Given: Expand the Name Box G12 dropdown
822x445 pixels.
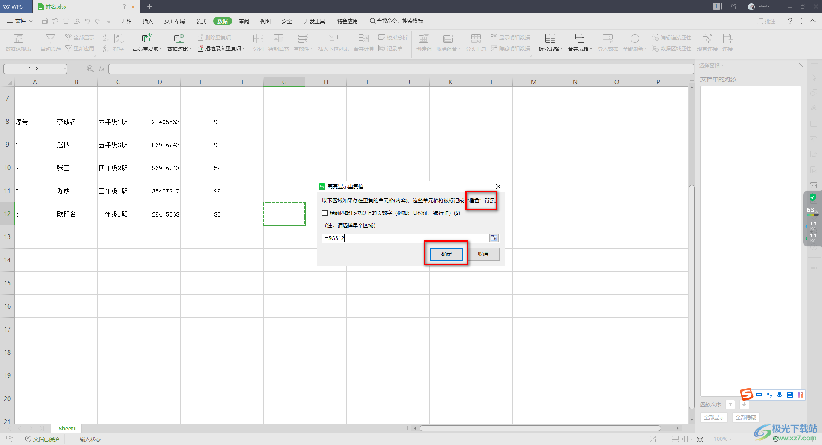Looking at the screenshot, I should [65, 69].
